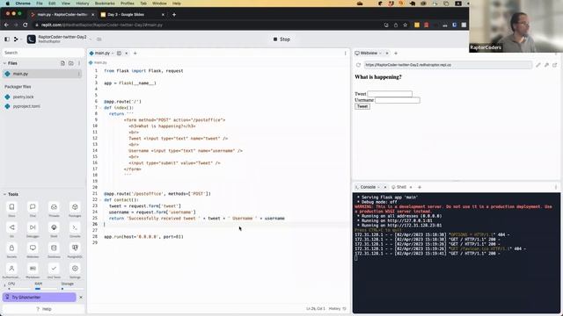Open the Packages tool
This screenshot has height=316, width=563.
click(75, 209)
